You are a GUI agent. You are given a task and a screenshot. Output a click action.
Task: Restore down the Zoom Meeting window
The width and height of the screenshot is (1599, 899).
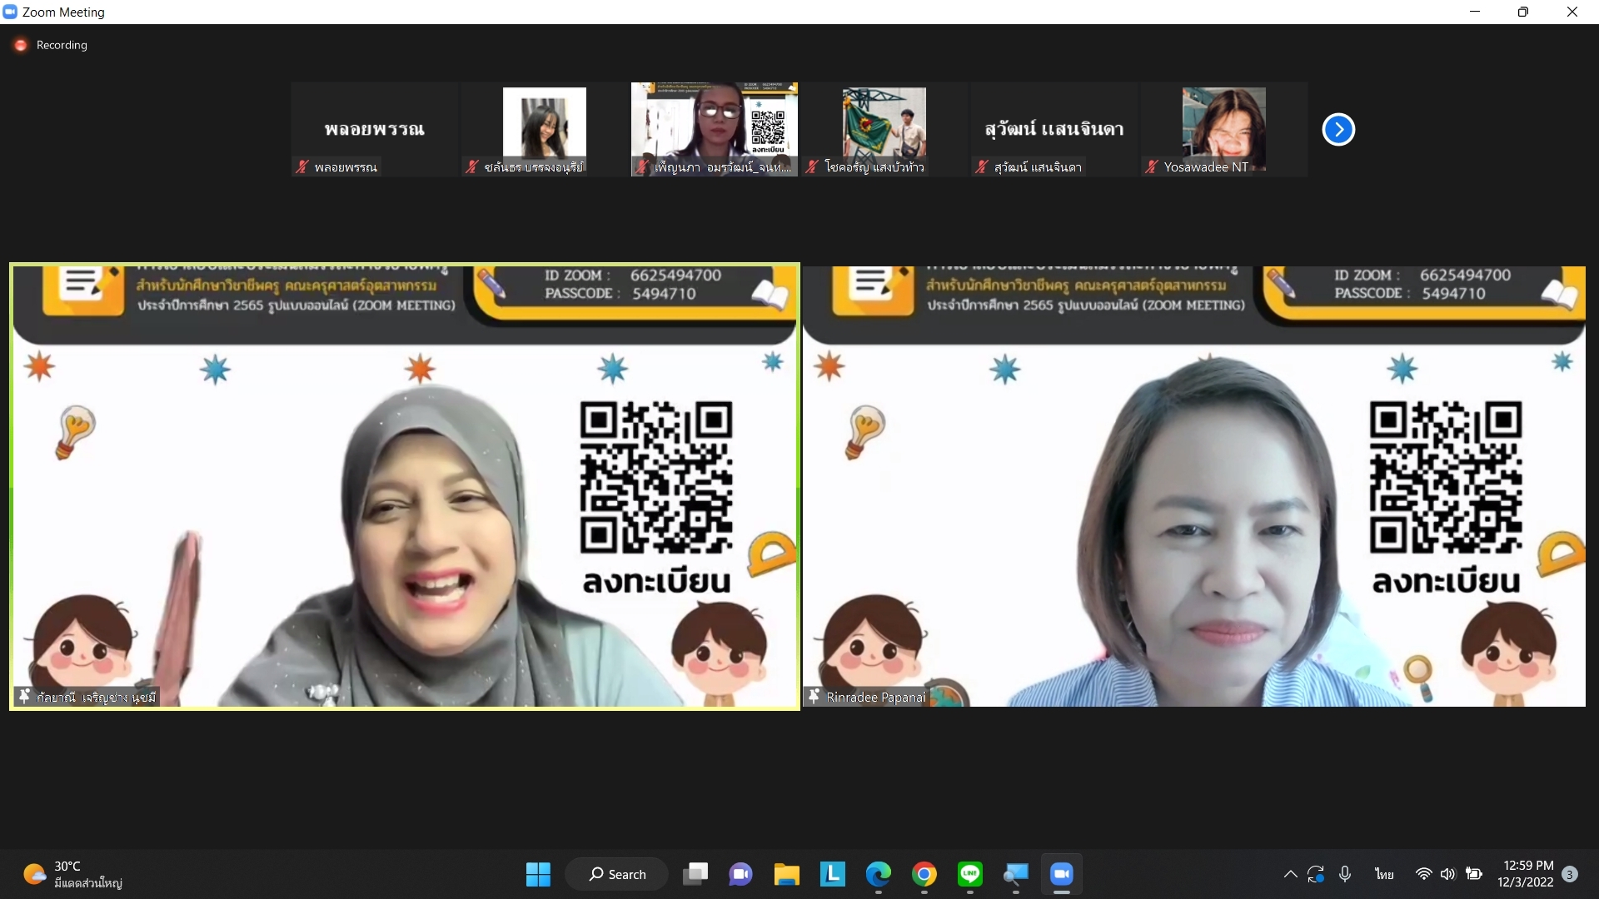tap(1523, 12)
